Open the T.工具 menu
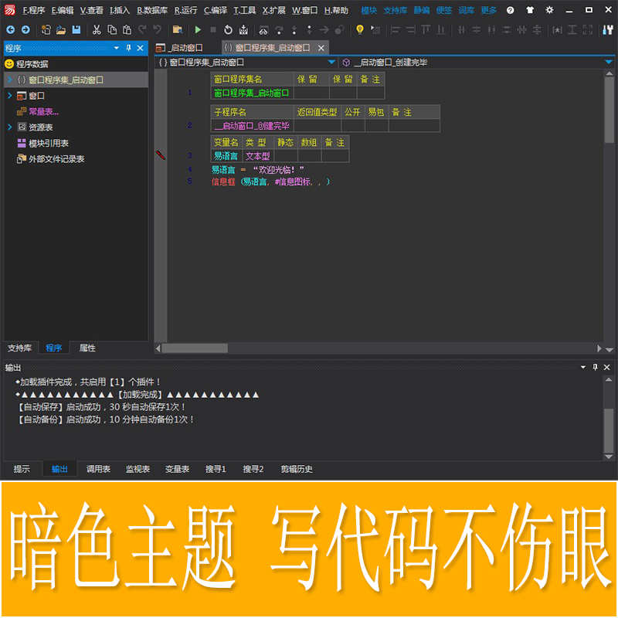The height and width of the screenshot is (618, 618). pyautogui.click(x=245, y=10)
